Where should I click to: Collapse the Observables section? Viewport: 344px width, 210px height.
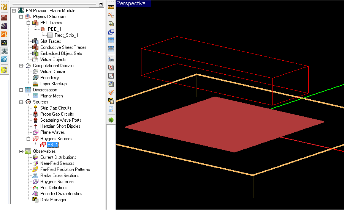click(x=21, y=151)
